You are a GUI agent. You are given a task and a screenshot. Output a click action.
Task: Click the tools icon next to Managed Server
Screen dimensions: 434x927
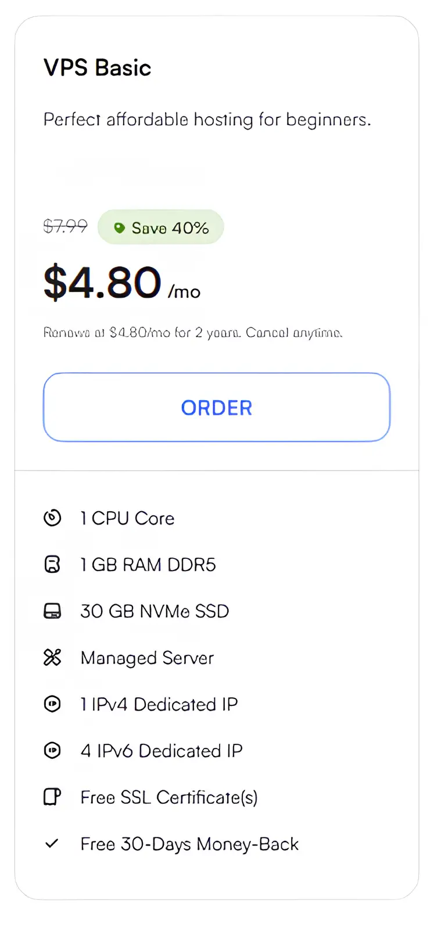52,658
